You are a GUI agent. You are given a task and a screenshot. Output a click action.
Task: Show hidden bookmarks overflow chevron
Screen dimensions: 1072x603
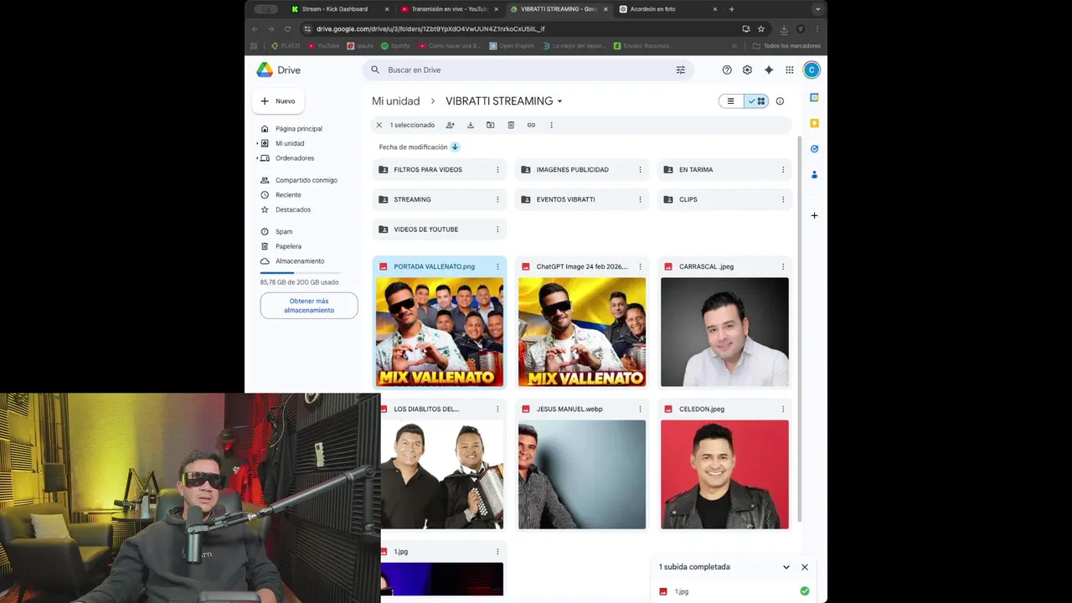tap(734, 46)
